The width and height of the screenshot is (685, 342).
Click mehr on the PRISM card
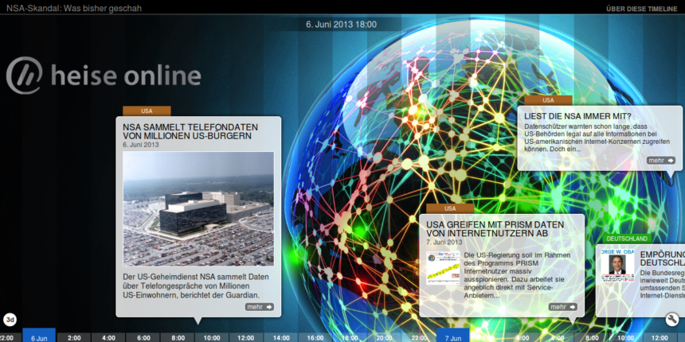click(x=562, y=306)
